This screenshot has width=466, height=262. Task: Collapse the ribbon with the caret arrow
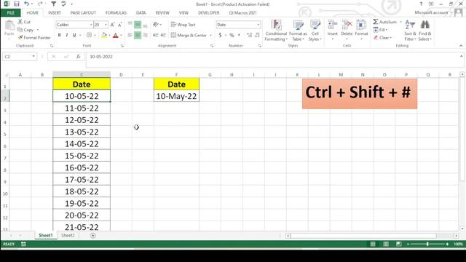(461, 46)
